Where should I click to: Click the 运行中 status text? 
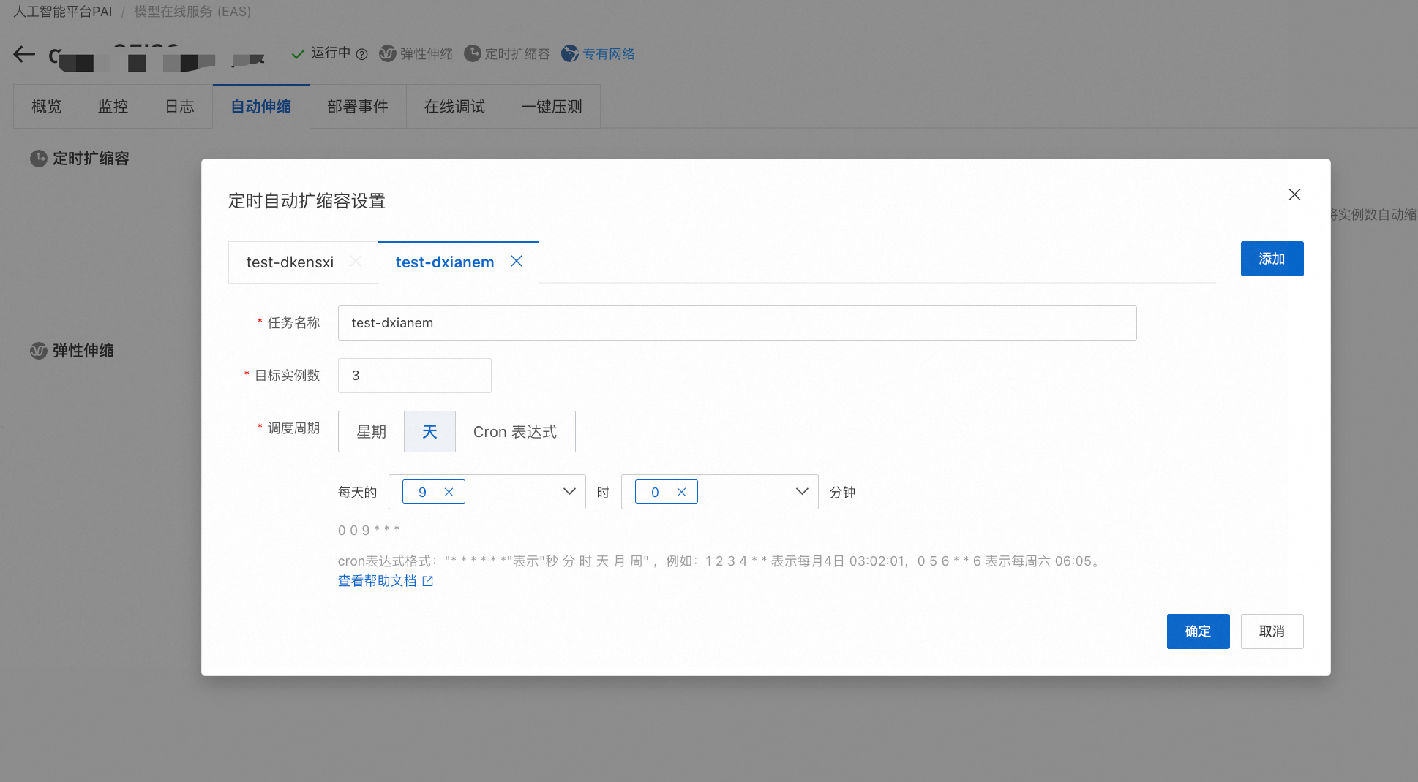[x=331, y=53]
